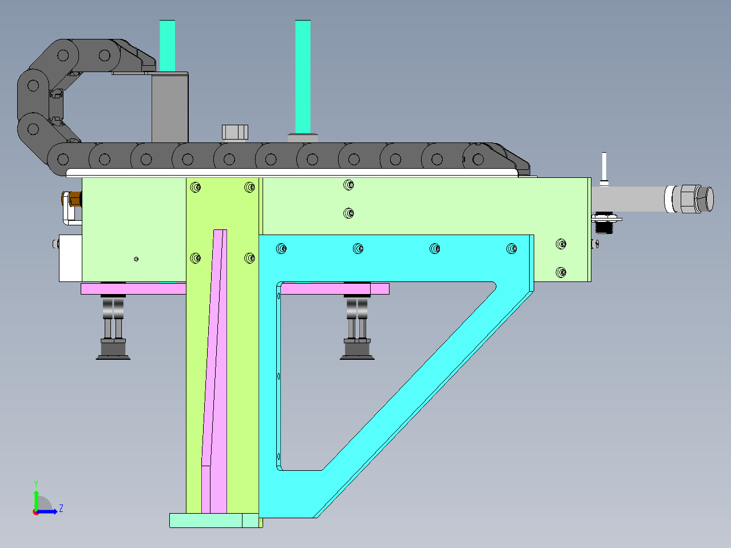Select the gray block under the chain loop

170,109
